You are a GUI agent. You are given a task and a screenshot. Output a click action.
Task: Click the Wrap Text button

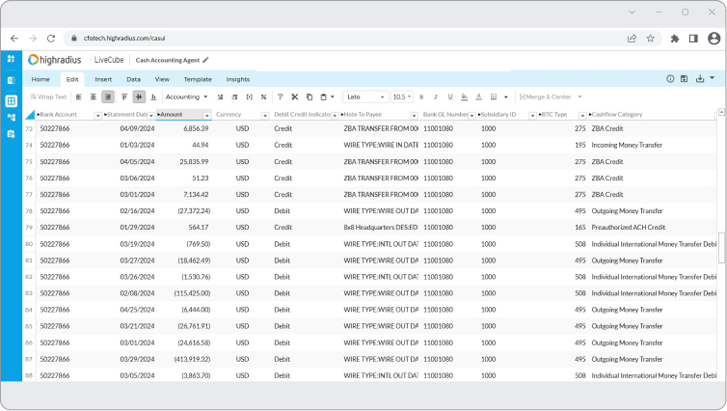(49, 96)
